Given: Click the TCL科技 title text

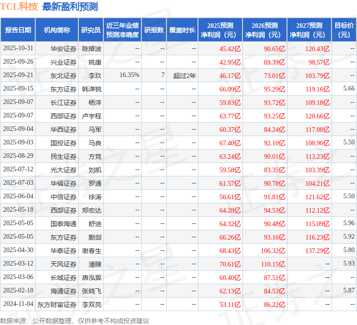Looking at the screenshot, I should [19, 6].
